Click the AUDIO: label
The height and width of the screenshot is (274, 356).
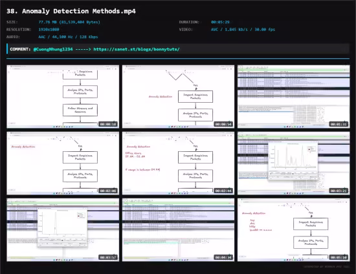coord(13,37)
